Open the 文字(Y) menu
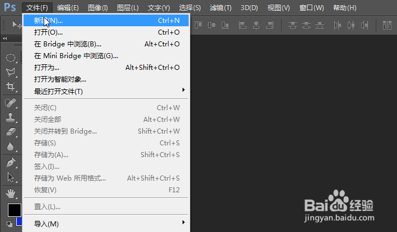Viewport: 397px width, 232px height. tap(159, 8)
